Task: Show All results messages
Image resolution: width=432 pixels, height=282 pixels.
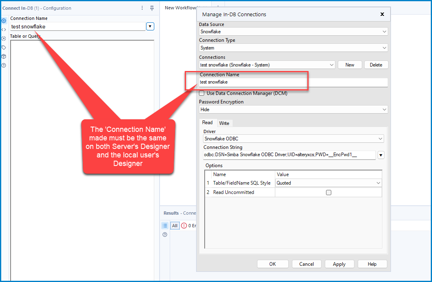Action: click(175, 226)
